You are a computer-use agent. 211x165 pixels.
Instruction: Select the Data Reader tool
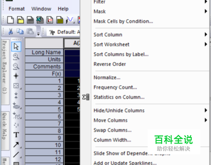[x=16, y=86]
